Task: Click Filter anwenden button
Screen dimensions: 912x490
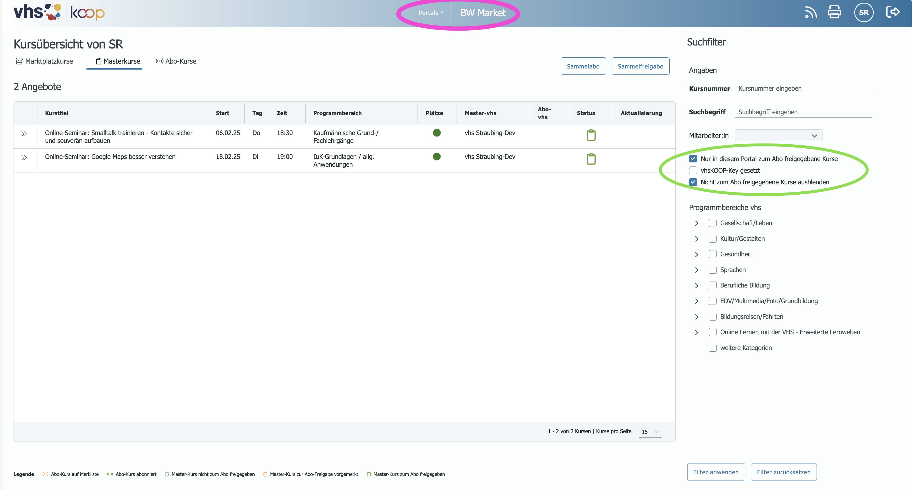Action: pos(716,472)
